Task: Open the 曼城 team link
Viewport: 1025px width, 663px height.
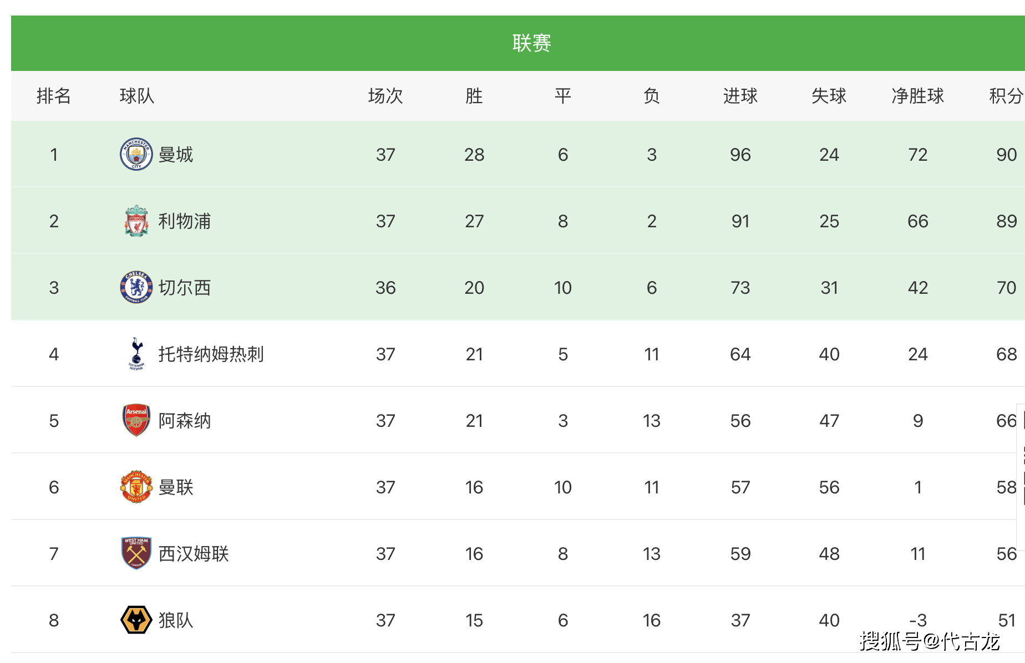Action: 176,155
